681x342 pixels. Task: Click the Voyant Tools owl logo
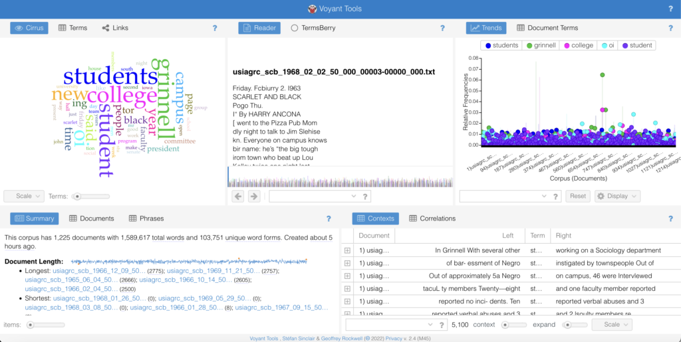click(x=312, y=9)
